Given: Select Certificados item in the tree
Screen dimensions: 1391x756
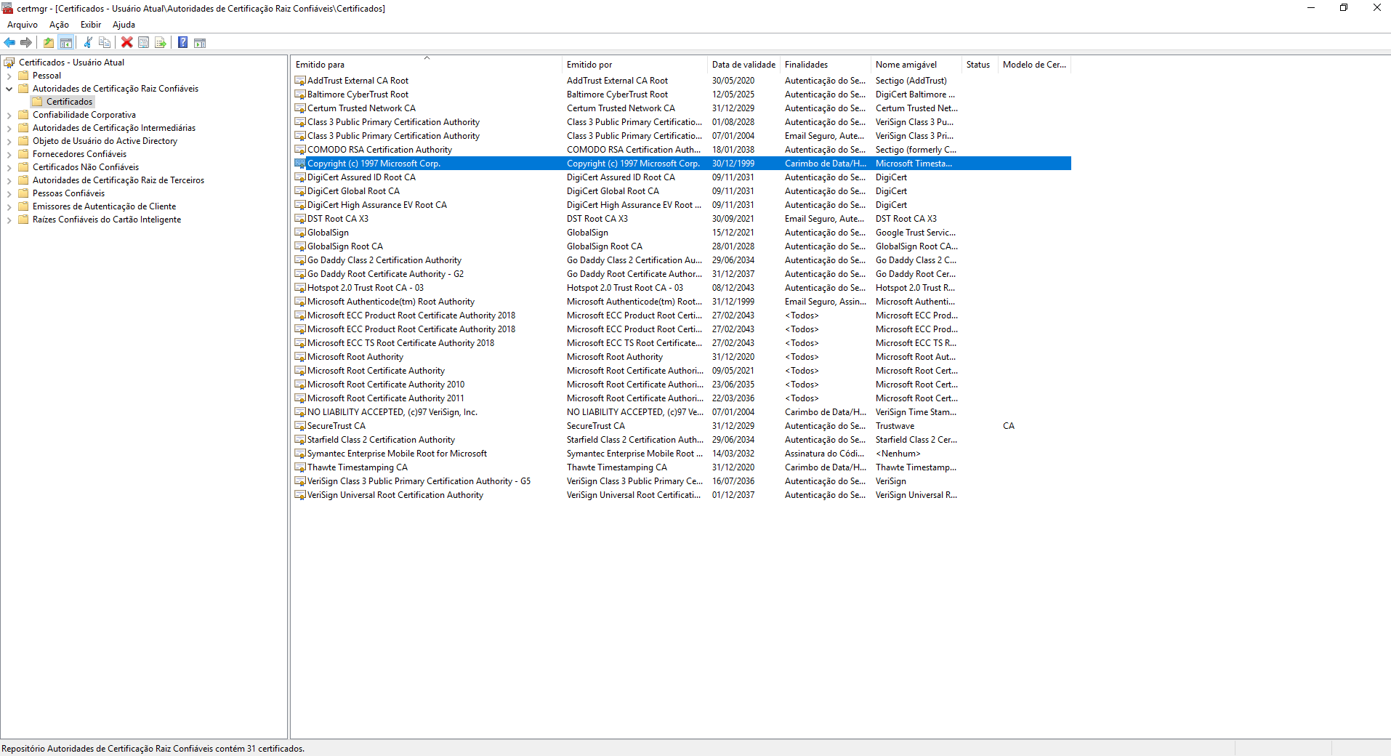Looking at the screenshot, I should 69,102.
